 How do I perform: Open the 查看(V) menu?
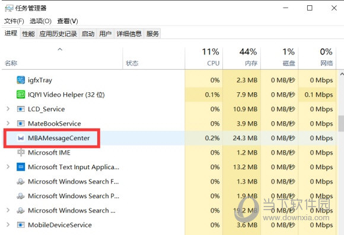coord(68,21)
